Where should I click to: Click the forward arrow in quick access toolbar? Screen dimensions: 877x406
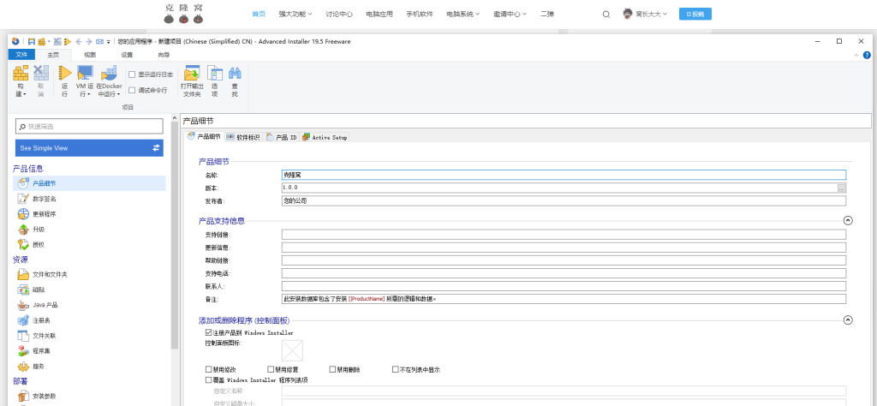[88, 41]
